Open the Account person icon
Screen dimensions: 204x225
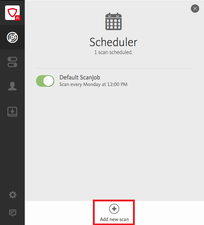coord(12,86)
